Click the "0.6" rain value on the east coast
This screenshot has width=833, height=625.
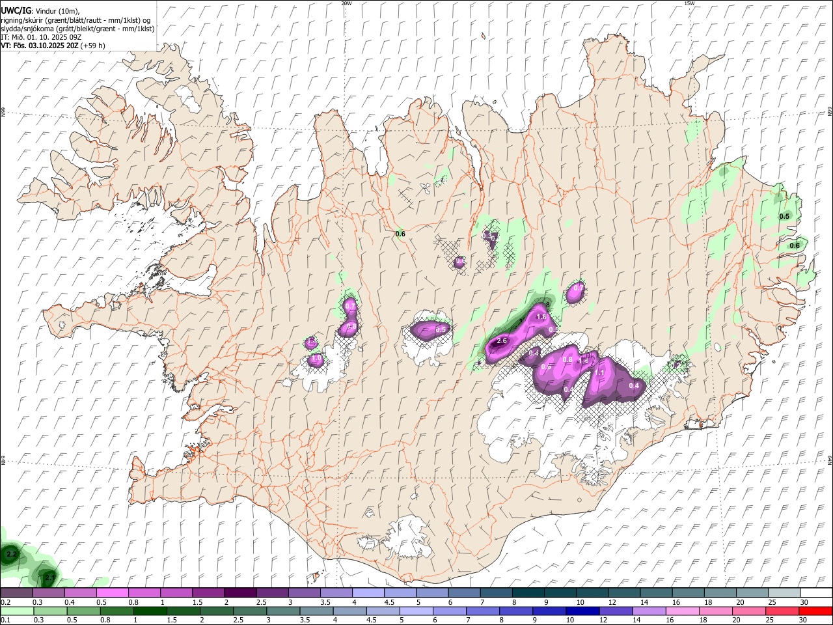[795, 245]
